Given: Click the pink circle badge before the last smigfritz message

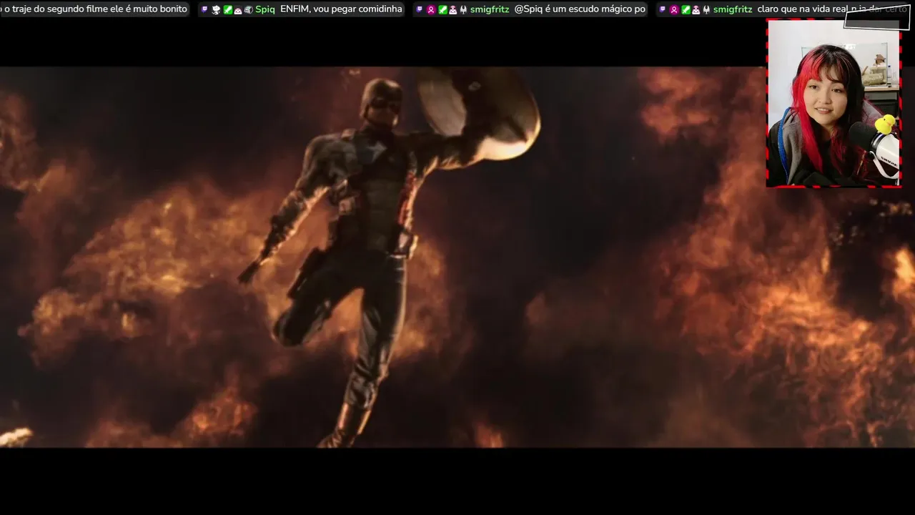Looking at the screenshot, I should coord(674,9).
